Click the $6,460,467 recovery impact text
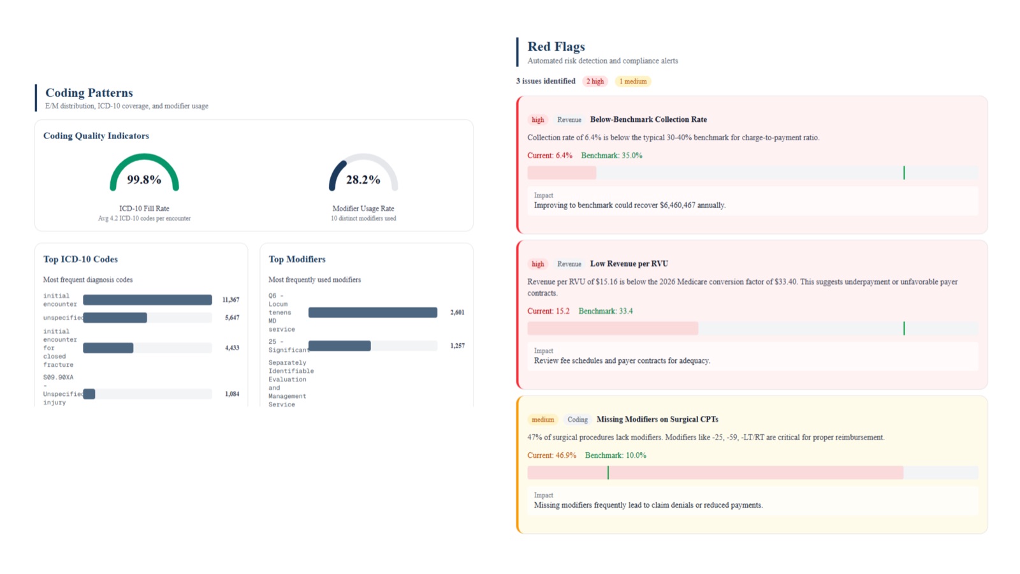1020x574 pixels. tap(630, 205)
